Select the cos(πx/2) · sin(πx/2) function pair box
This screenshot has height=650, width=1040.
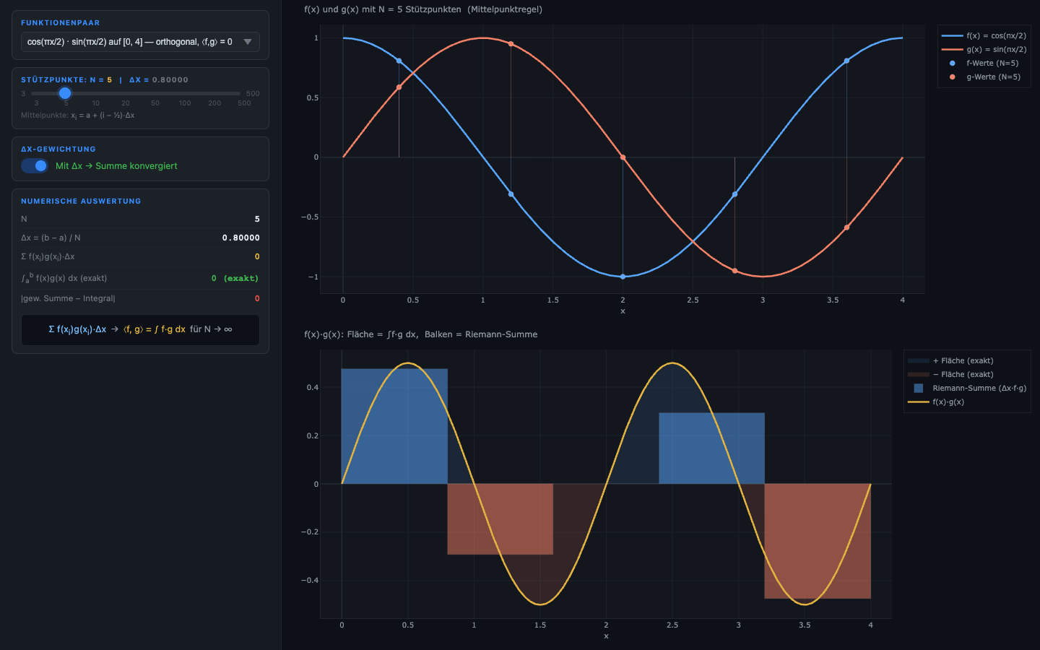[140, 42]
